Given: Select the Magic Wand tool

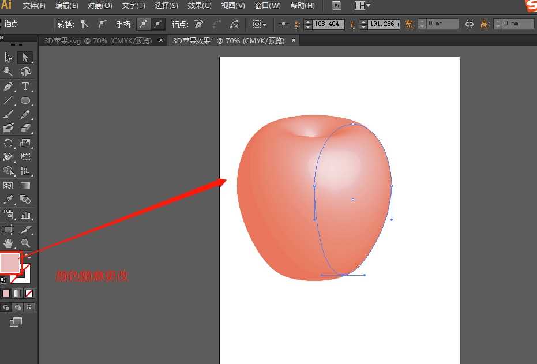Looking at the screenshot, I should tap(8, 72).
